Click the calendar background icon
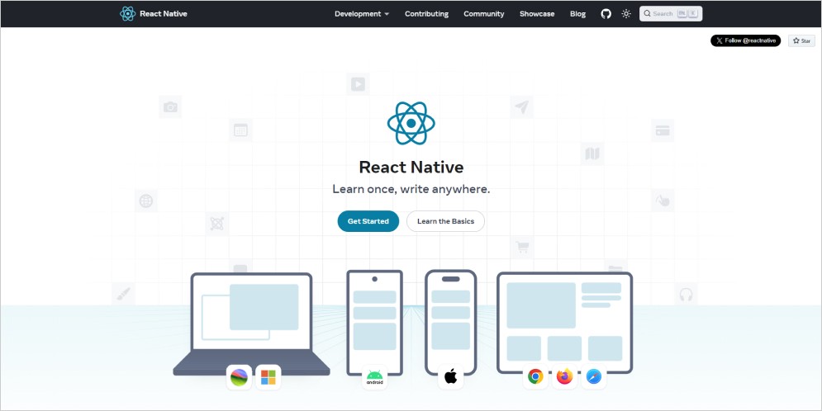822x411 pixels. pyautogui.click(x=240, y=130)
